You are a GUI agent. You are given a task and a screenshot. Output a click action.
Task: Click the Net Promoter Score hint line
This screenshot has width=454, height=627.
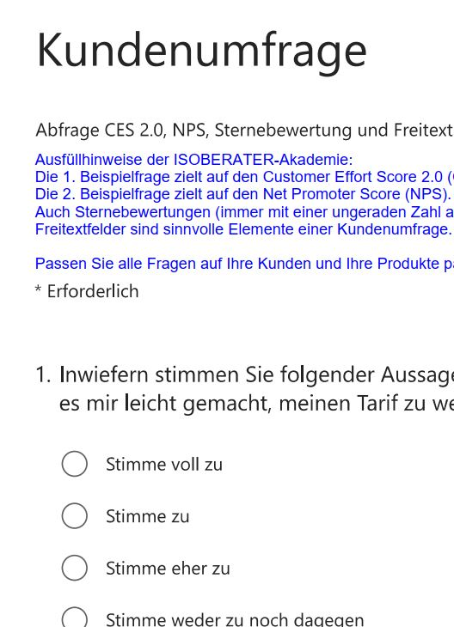click(x=243, y=194)
